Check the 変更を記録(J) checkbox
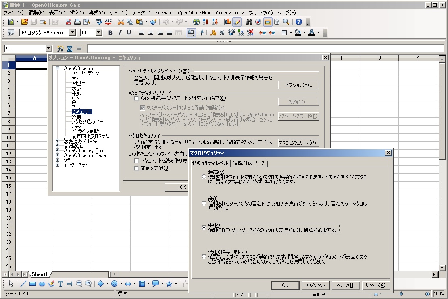The width and height of the screenshot is (448, 299). coord(136,168)
